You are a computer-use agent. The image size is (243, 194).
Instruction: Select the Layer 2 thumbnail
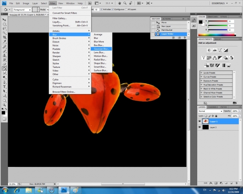[205, 127]
